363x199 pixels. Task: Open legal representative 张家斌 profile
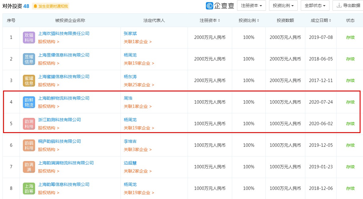(130, 33)
